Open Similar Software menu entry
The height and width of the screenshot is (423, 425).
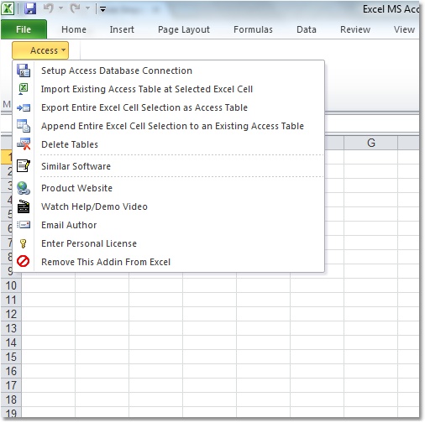(169, 166)
